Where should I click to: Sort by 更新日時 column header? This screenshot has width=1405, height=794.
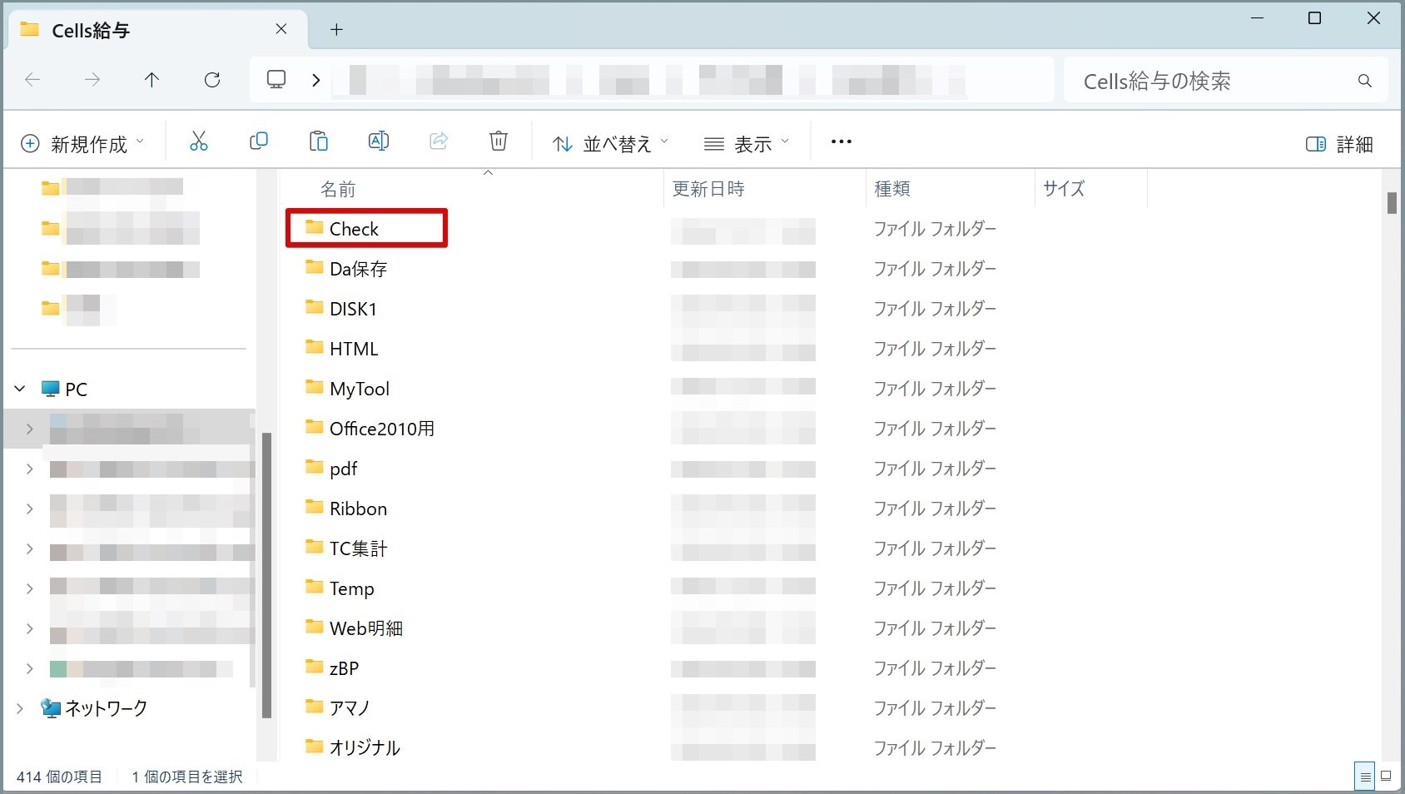pos(708,189)
